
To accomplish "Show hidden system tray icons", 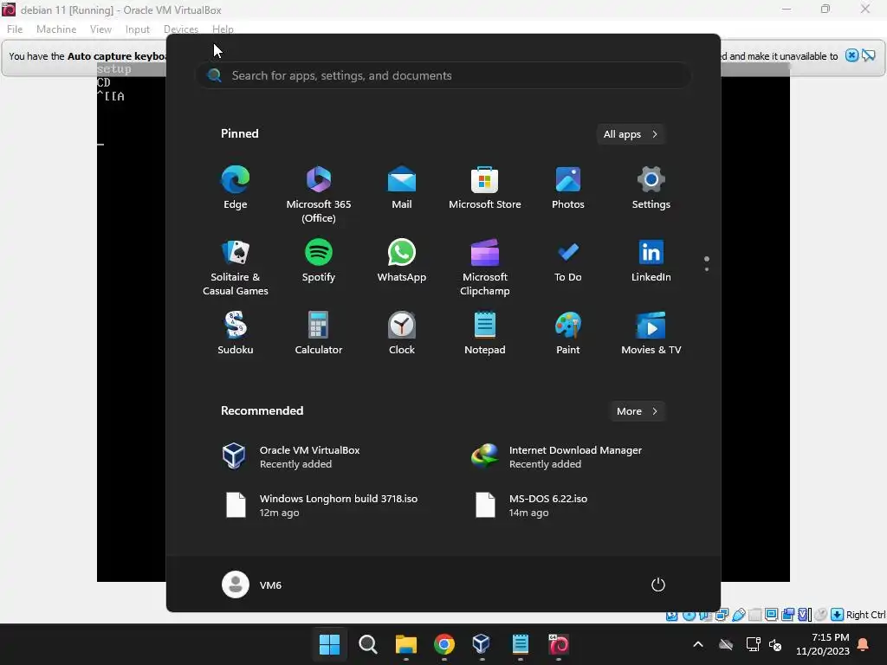I will [698, 644].
